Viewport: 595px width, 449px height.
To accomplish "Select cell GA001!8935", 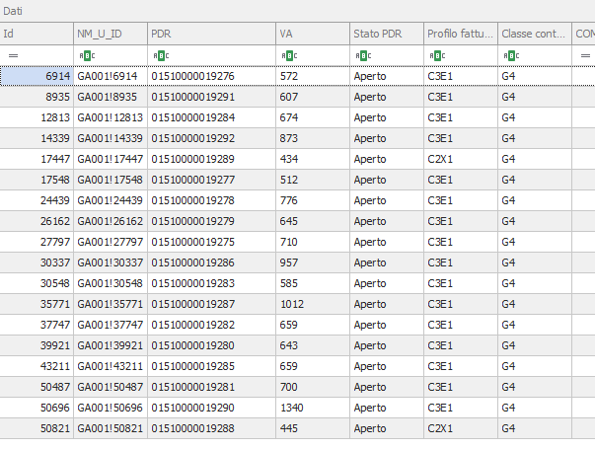I will (x=111, y=97).
